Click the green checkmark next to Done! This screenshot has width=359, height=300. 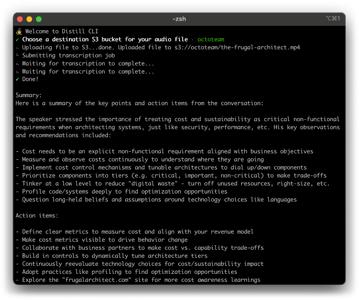[x=17, y=79]
